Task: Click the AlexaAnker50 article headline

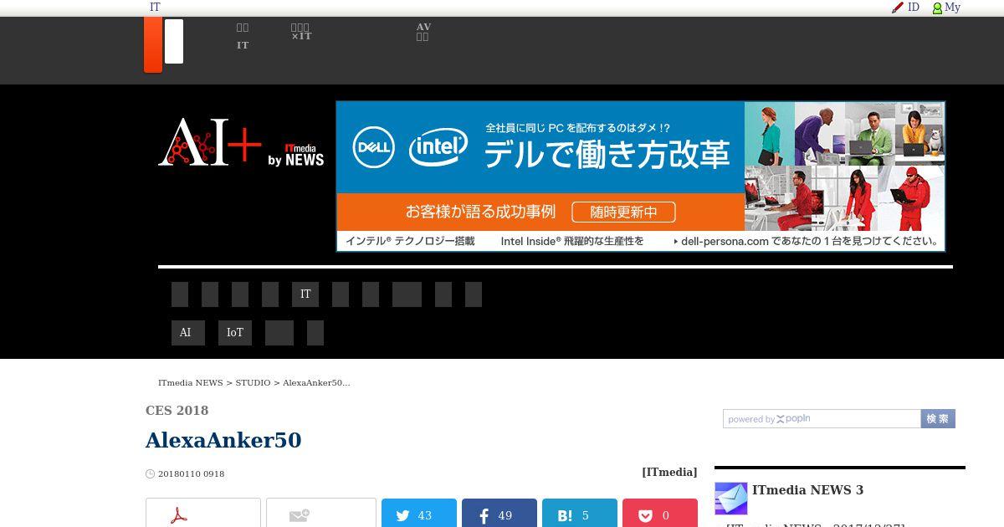Action: [x=223, y=440]
